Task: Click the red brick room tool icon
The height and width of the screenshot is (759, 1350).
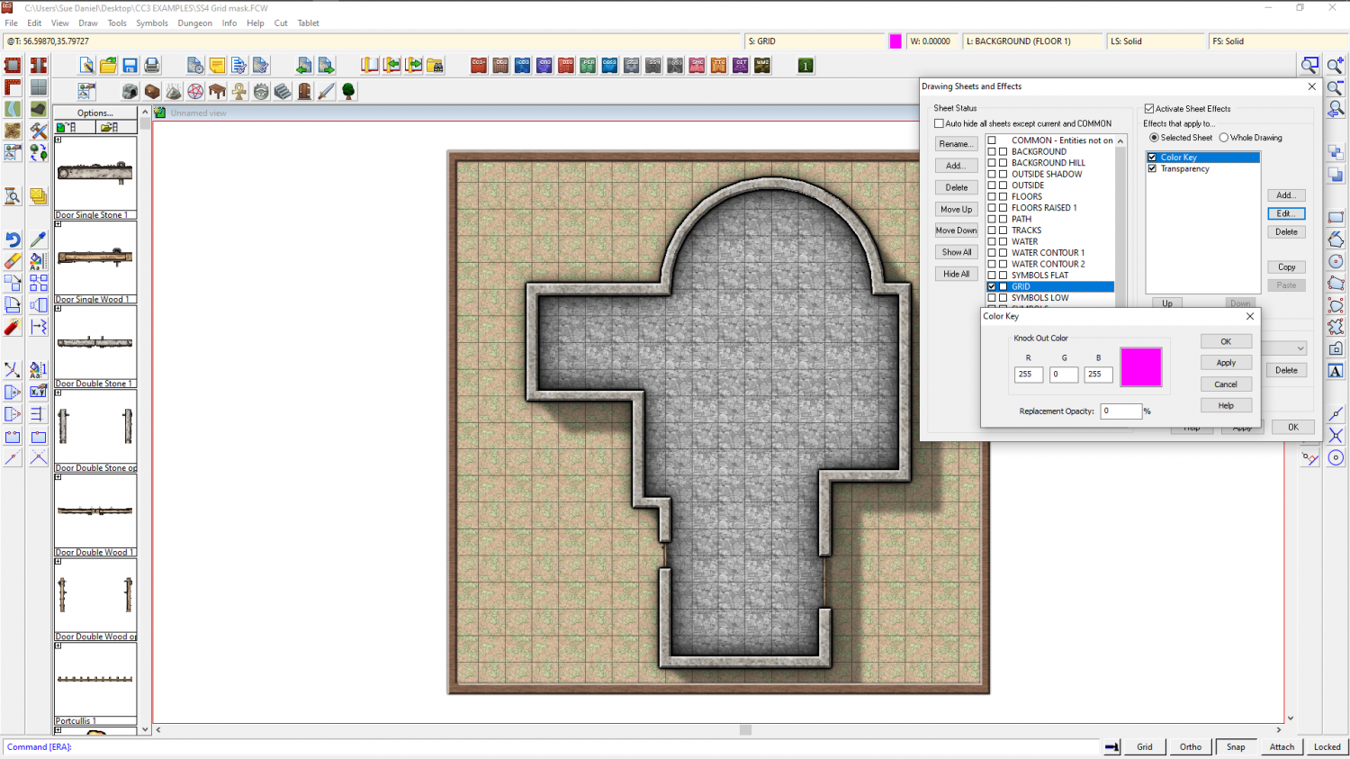Action: click(x=13, y=65)
